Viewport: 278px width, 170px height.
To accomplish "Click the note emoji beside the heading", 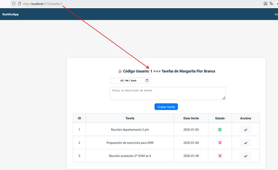I will click(x=120, y=71).
